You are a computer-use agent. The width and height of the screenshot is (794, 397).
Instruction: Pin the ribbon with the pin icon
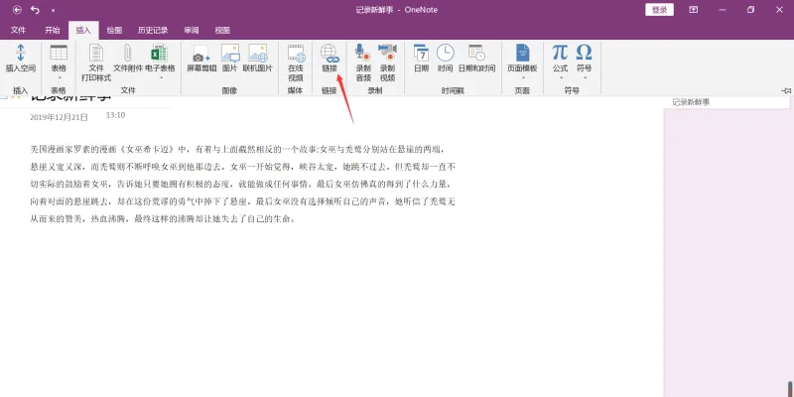tap(786, 90)
